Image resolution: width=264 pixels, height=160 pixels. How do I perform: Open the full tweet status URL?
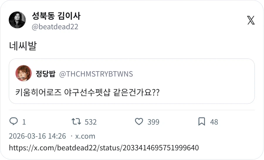(x=104, y=148)
